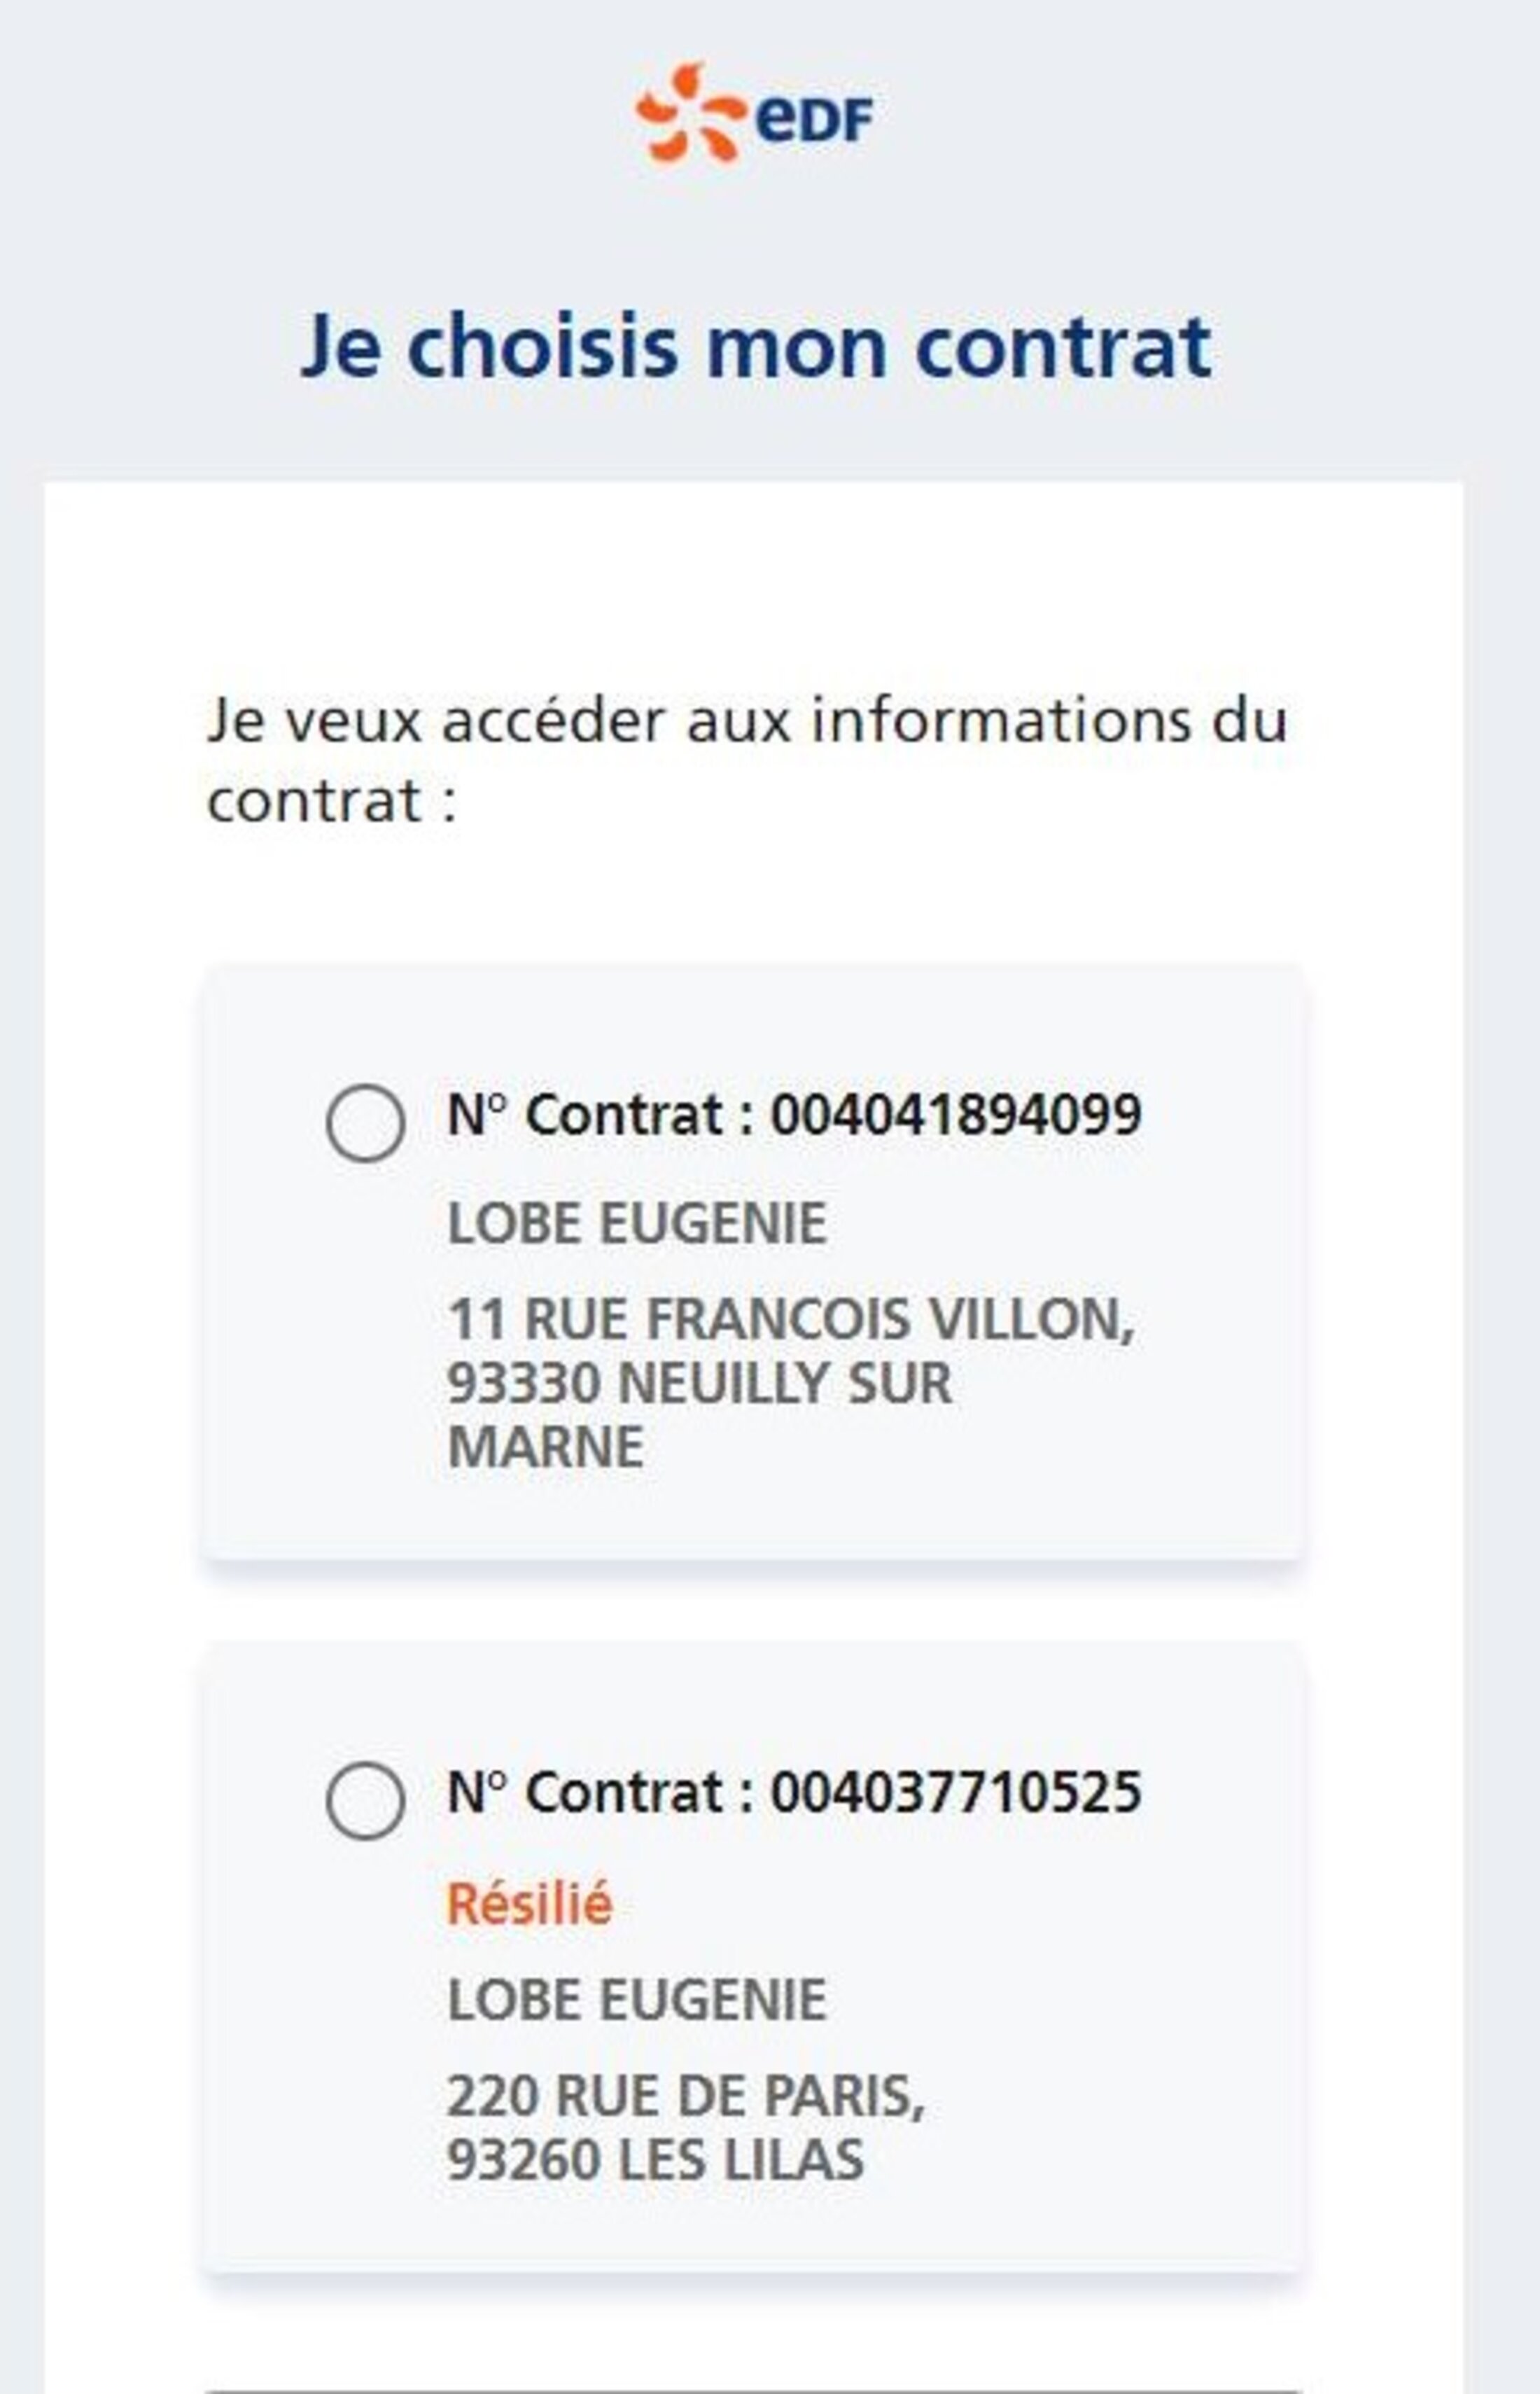Screen dimensions: 1540x2394
Task: Click the contract number 004037710525 label
Action: 794,1792
